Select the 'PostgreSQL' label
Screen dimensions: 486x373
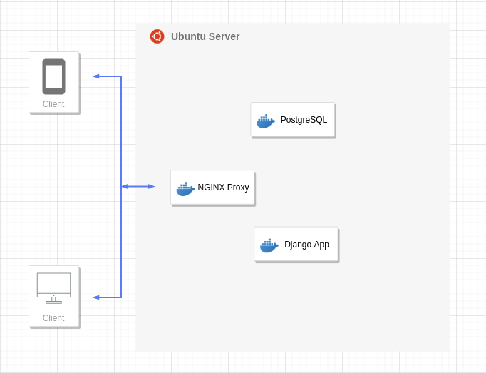304,120
